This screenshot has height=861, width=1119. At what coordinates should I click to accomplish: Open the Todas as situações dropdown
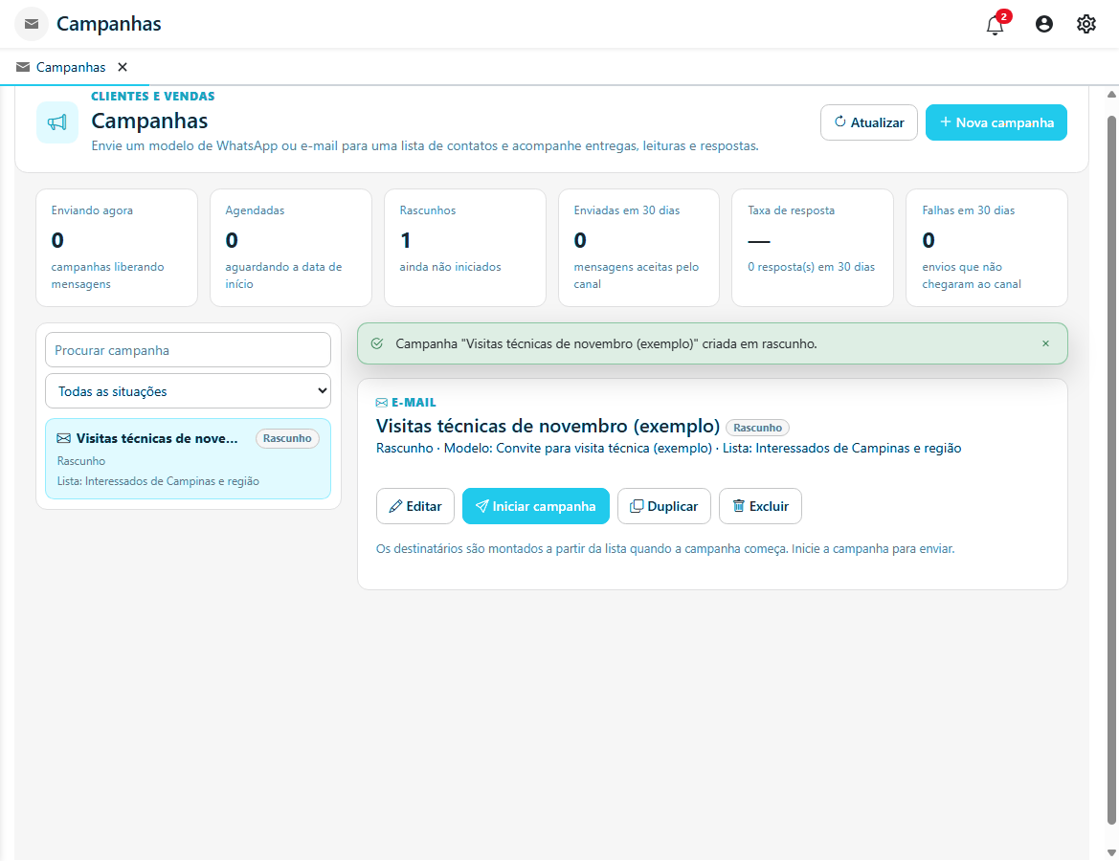[x=188, y=391]
